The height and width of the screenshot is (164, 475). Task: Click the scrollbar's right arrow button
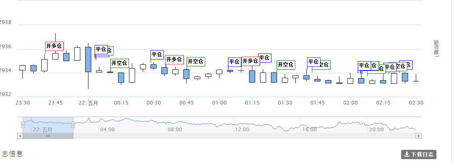tap(419, 136)
